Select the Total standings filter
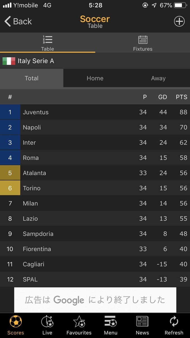 [x=32, y=78]
